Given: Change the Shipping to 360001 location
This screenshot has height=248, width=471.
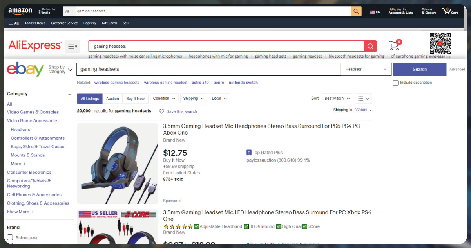Looking at the screenshot, I should pyautogui.click(x=363, y=110).
